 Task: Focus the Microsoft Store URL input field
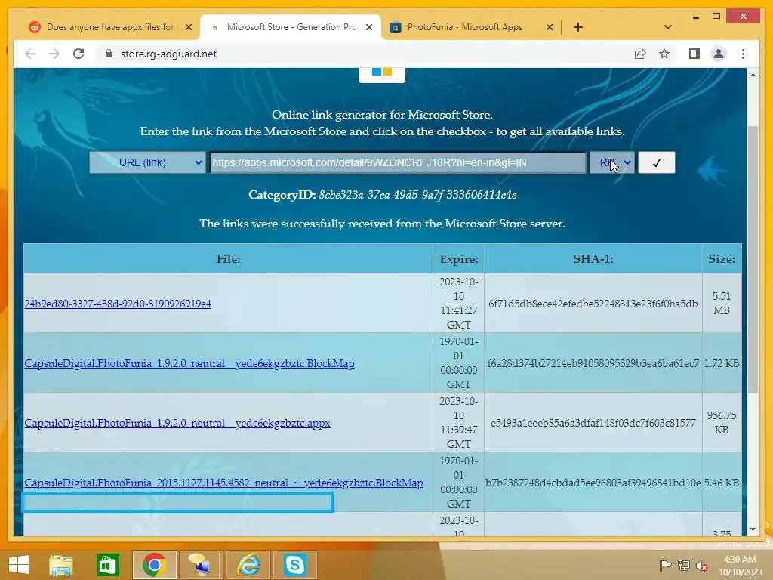[397, 162]
